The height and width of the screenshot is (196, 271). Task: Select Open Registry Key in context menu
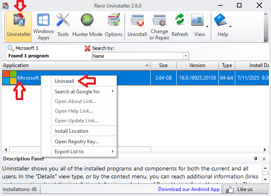pyautogui.click(x=77, y=142)
